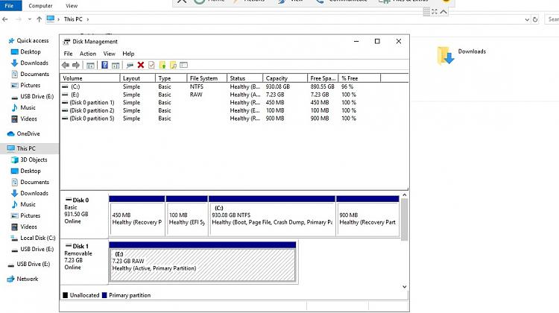Click the checkmark Properties toolbar icon
559x313 pixels.
pos(151,65)
